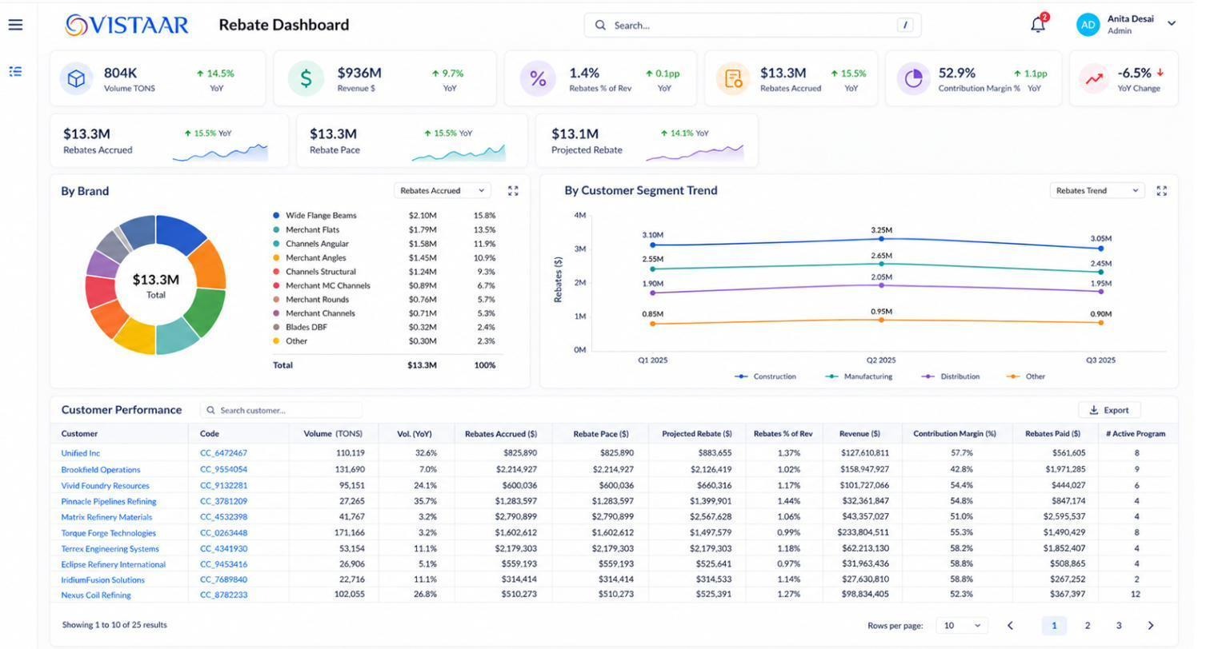Select page 2 in pagination

pyautogui.click(x=1087, y=626)
